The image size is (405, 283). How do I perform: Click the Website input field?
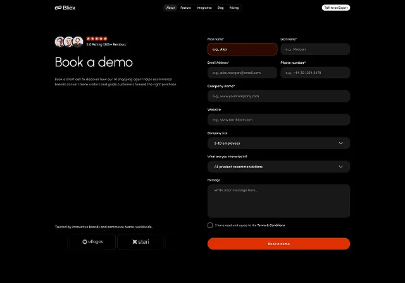[278, 119]
